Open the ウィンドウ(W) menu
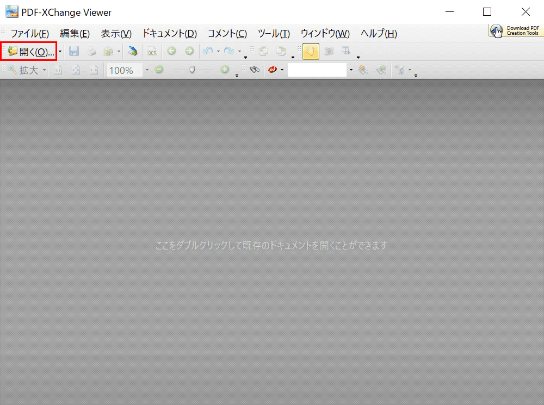Screen dimensions: 544x405 point(325,33)
